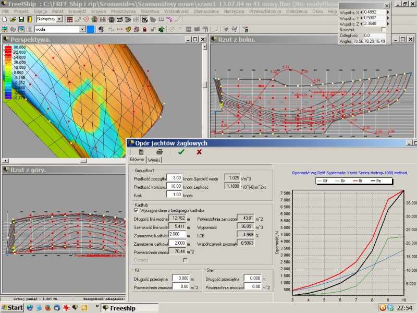Toggle the black grid display icon
The height and width of the screenshot is (313, 417).
pos(103,19)
